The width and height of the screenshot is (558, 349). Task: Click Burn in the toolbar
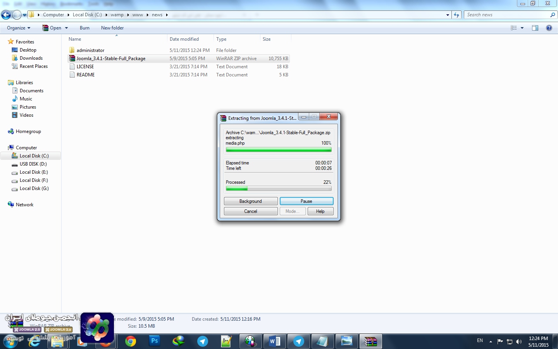click(84, 28)
